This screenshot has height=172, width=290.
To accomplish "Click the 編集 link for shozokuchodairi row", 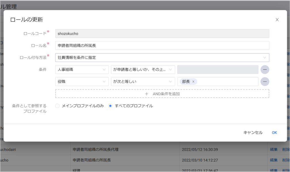I will click(273, 149).
